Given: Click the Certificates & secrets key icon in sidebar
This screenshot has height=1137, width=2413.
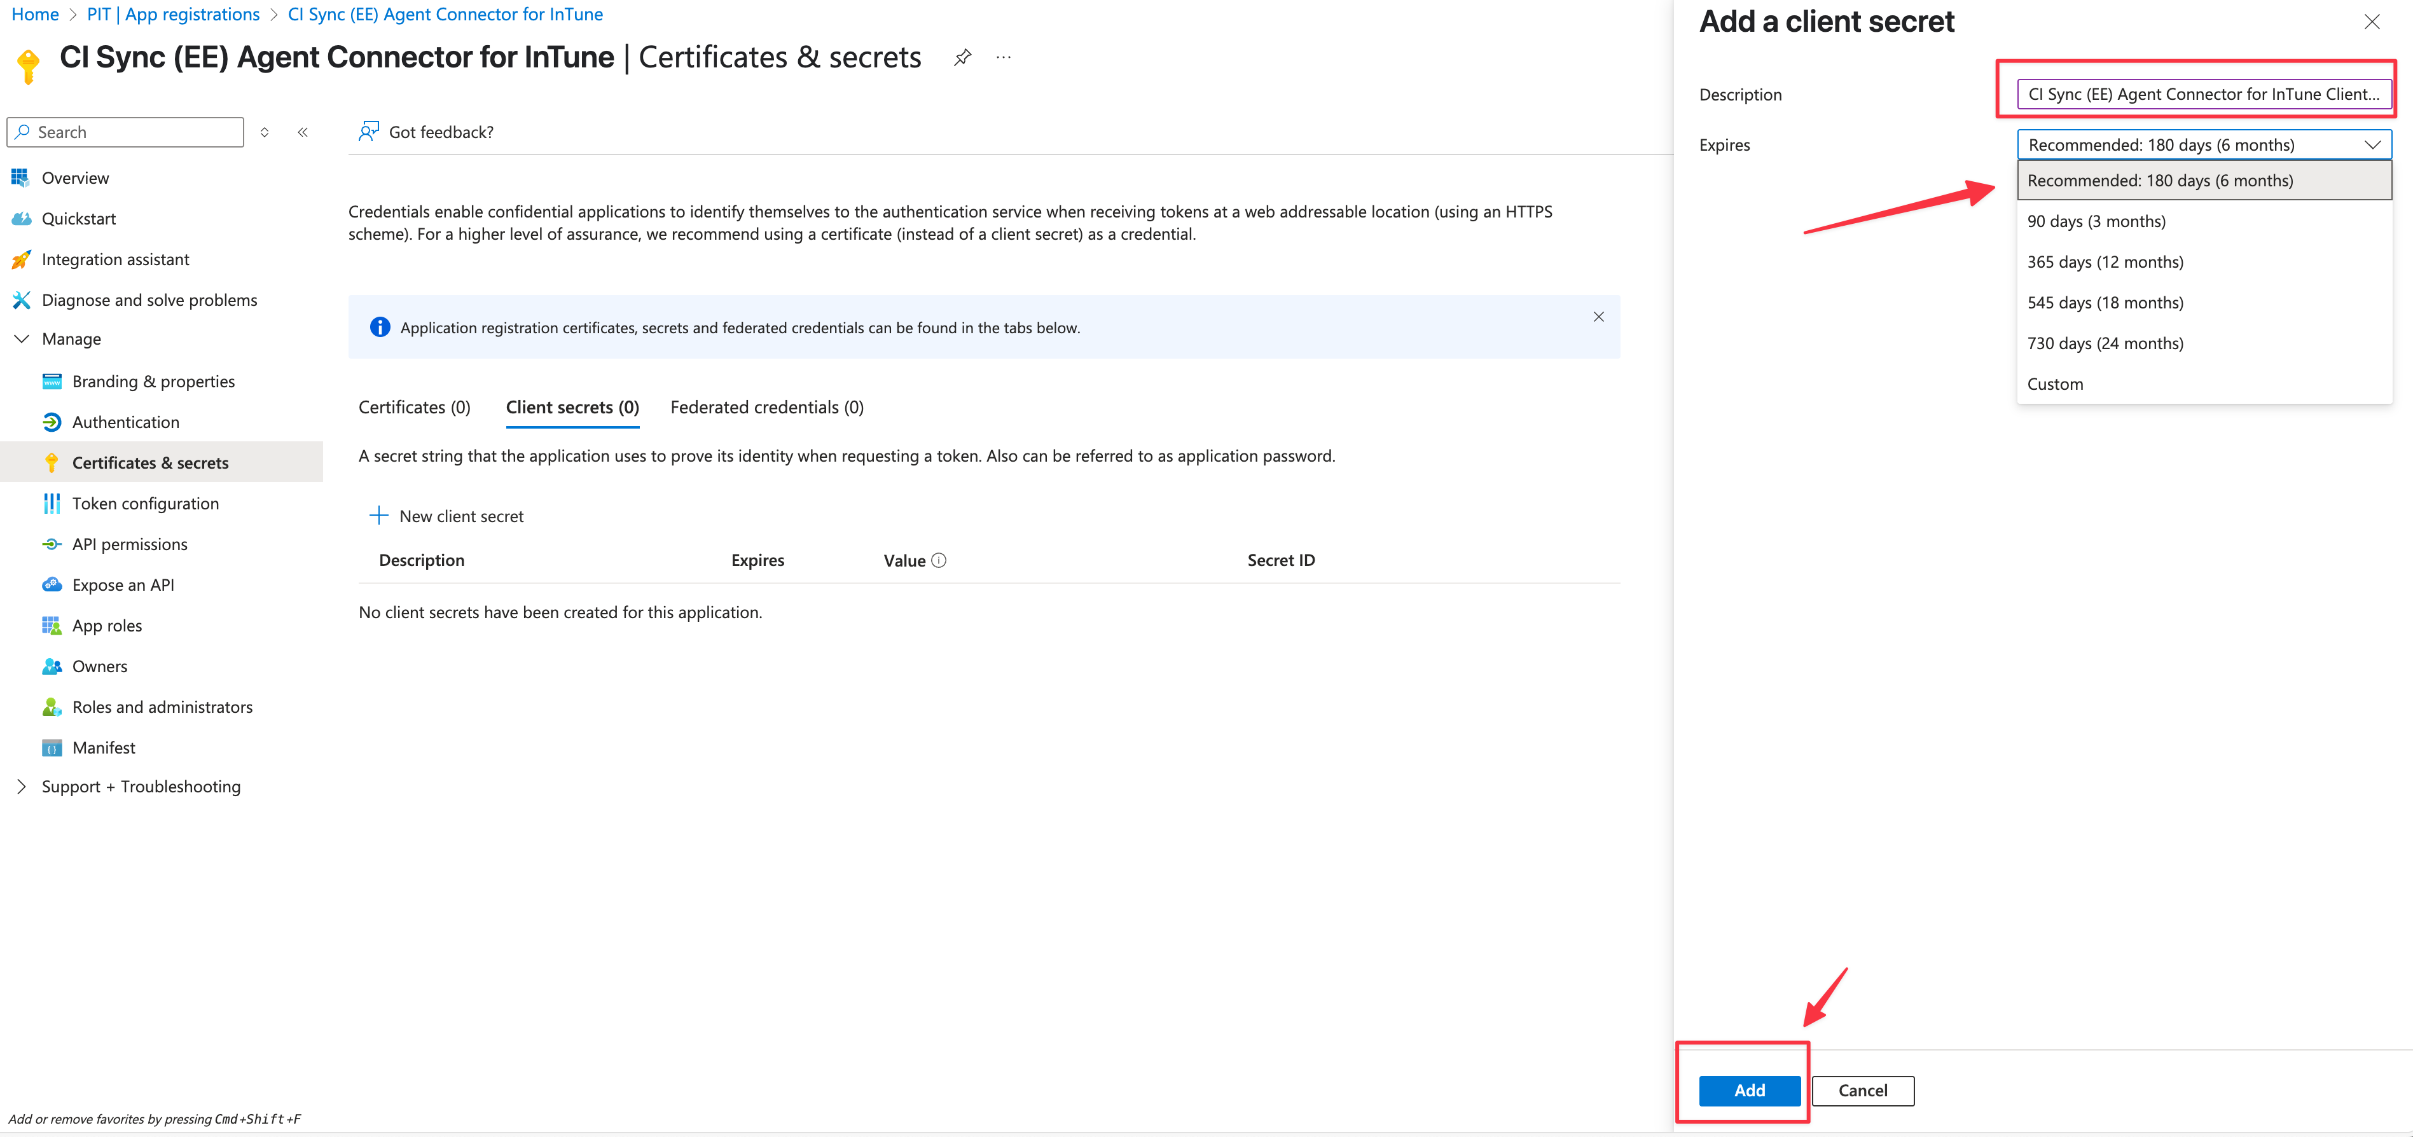Looking at the screenshot, I should point(52,463).
